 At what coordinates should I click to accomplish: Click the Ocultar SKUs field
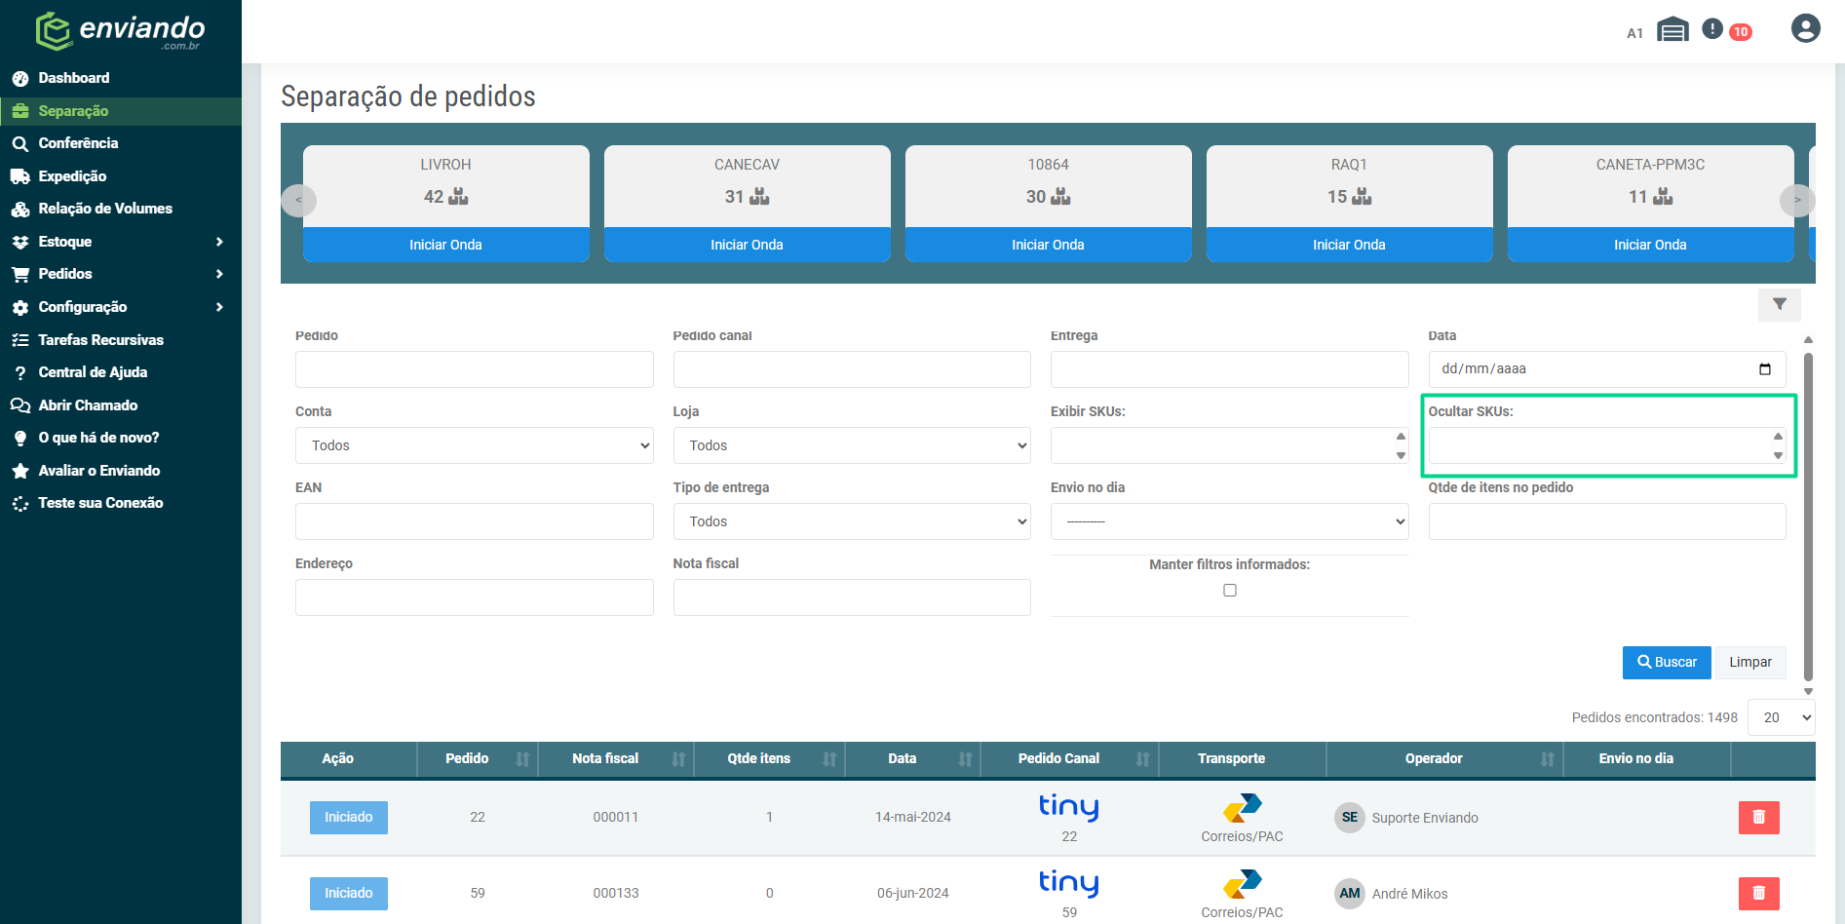pos(1607,445)
